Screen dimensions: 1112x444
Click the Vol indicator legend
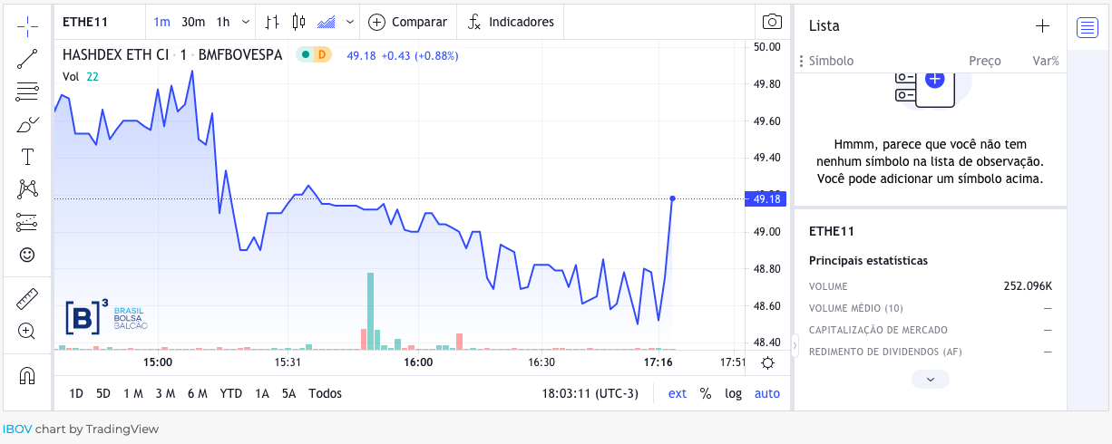(81, 77)
